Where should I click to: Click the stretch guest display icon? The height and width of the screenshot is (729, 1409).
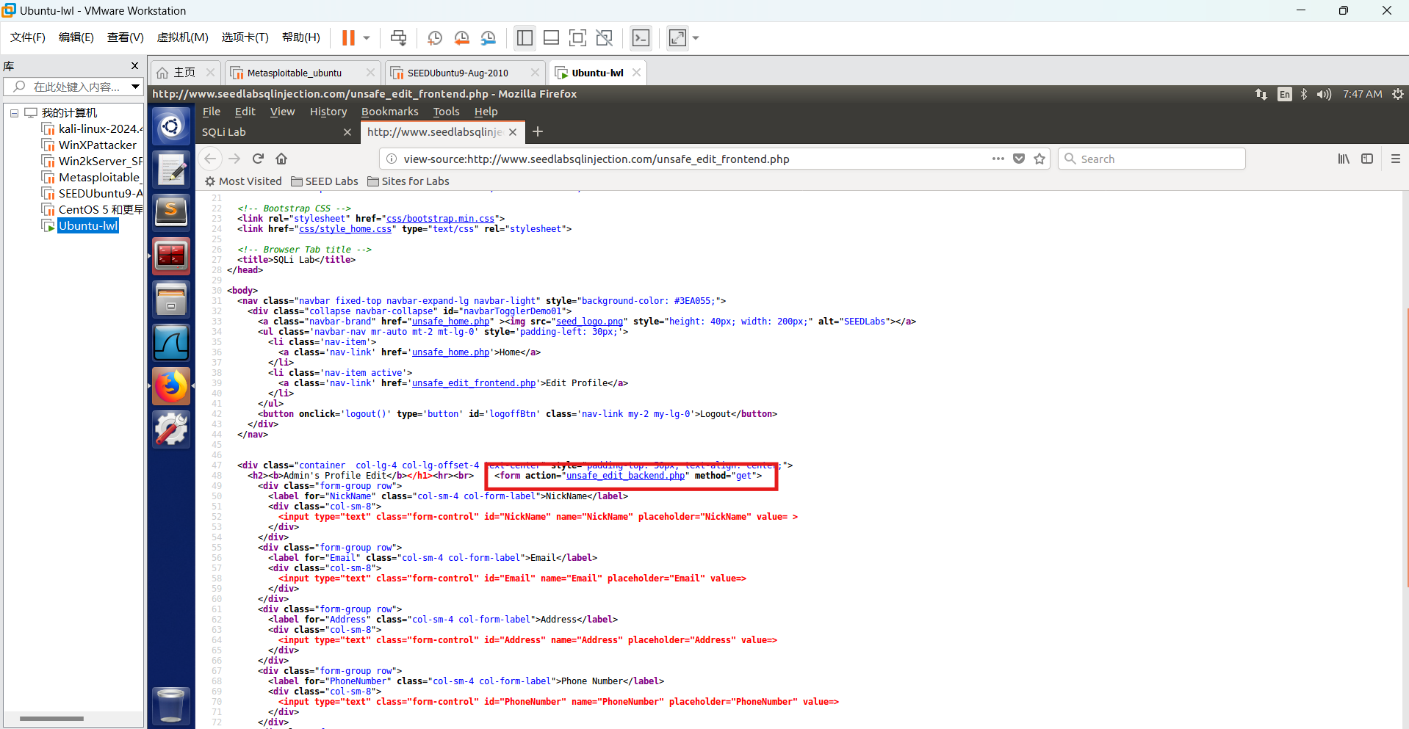click(x=677, y=37)
